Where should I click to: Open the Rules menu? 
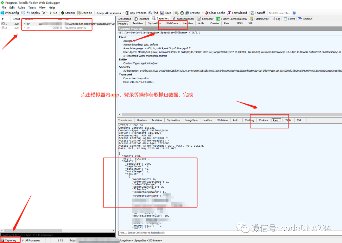tap(21, 8)
